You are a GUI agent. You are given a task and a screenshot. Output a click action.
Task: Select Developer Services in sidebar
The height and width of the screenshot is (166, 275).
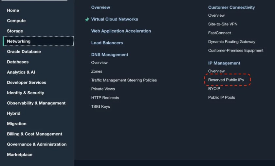tap(27, 83)
